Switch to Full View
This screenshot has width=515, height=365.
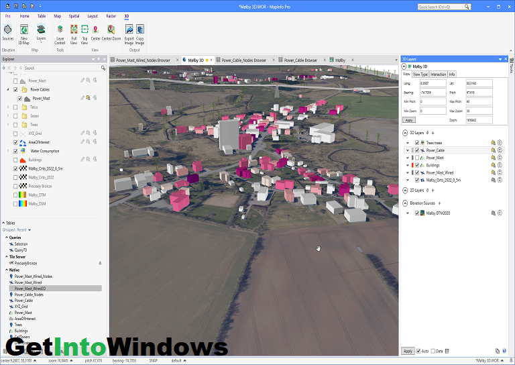tap(74, 34)
